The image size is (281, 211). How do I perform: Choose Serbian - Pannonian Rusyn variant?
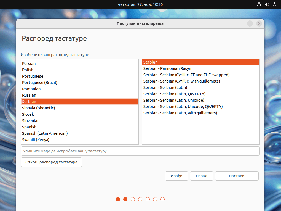(x=201, y=68)
